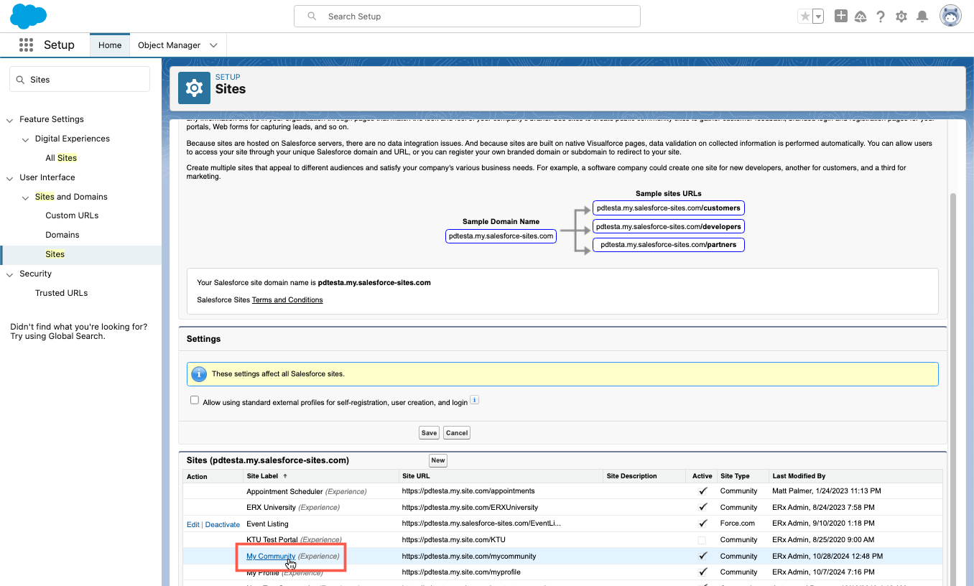This screenshot has width=974, height=586.
Task: Open the Setup gear menu icon
Action: (x=901, y=17)
